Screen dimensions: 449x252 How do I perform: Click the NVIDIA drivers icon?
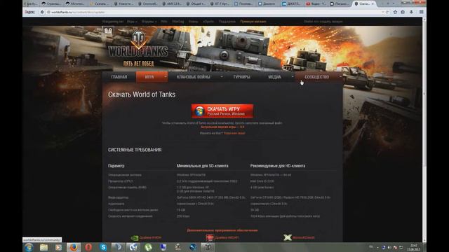(x=134, y=237)
